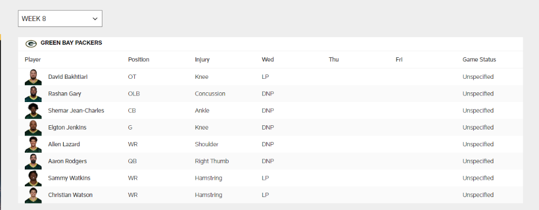Image resolution: width=539 pixels, height=210 pixels.
Task: Click Allen Lazard's headshot photo
Action: 33,144
